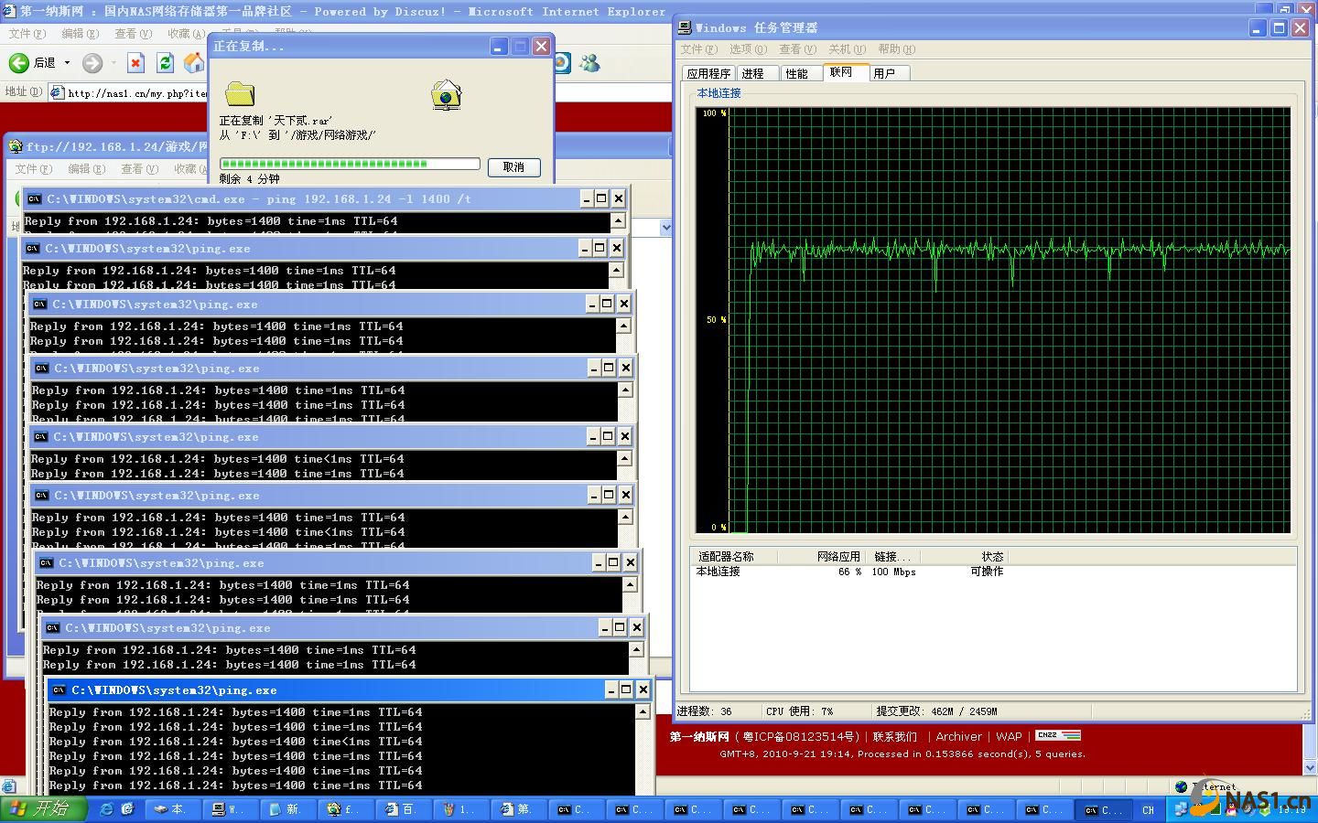
Task: Open the Messenger icon in IE toolbar
Action: [x=590, y=63]
